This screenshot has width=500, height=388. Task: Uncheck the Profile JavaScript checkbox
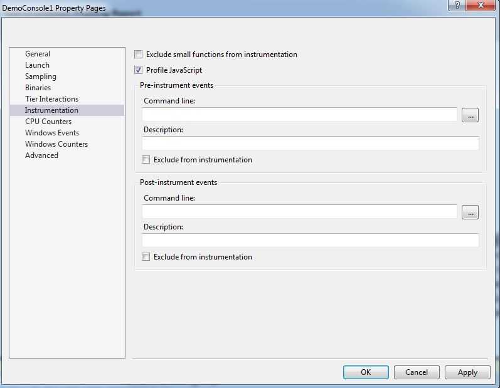click(x=139, y=70)
